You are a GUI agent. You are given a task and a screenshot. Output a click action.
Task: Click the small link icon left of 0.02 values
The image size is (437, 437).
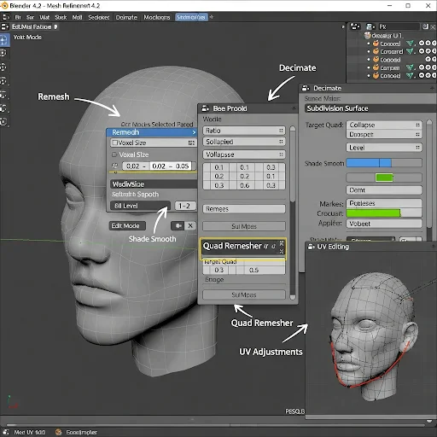(x=115, y=166)
